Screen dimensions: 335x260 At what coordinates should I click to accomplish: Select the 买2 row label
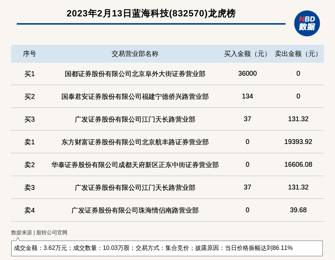click(x=29, y=97)
